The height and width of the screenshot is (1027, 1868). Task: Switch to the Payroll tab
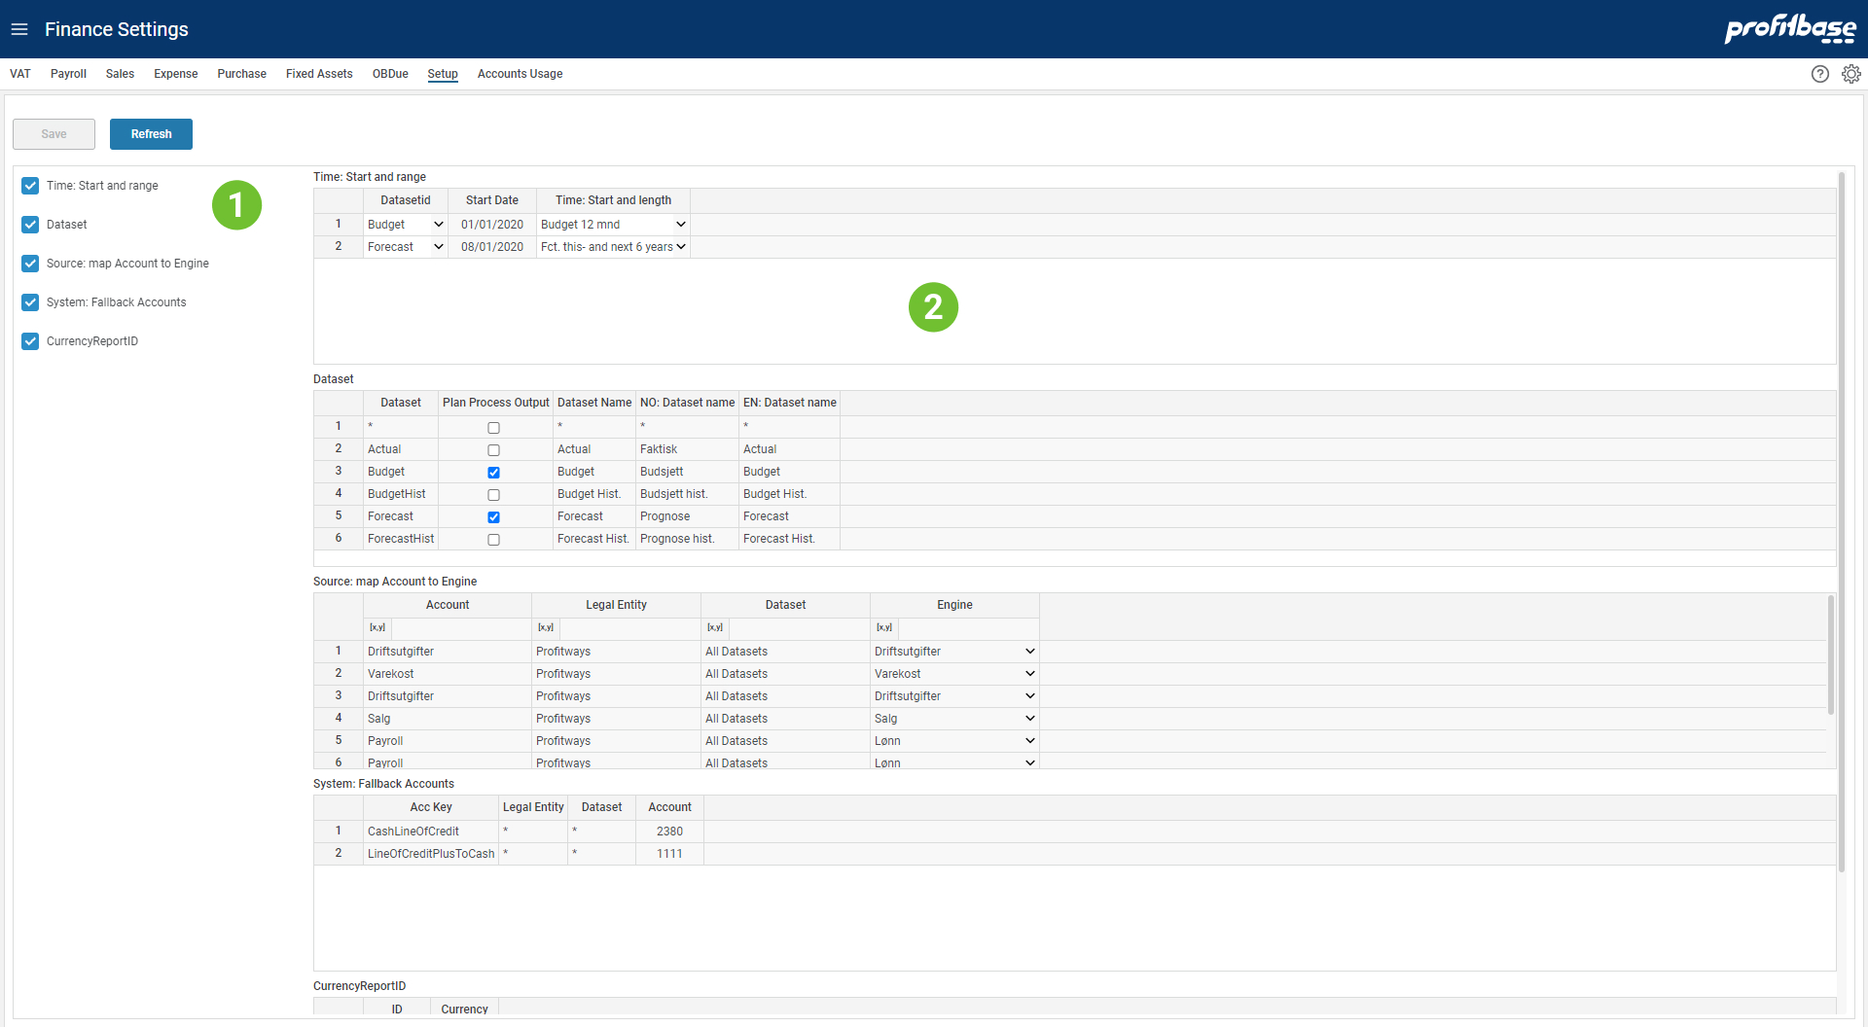point(68,74)
